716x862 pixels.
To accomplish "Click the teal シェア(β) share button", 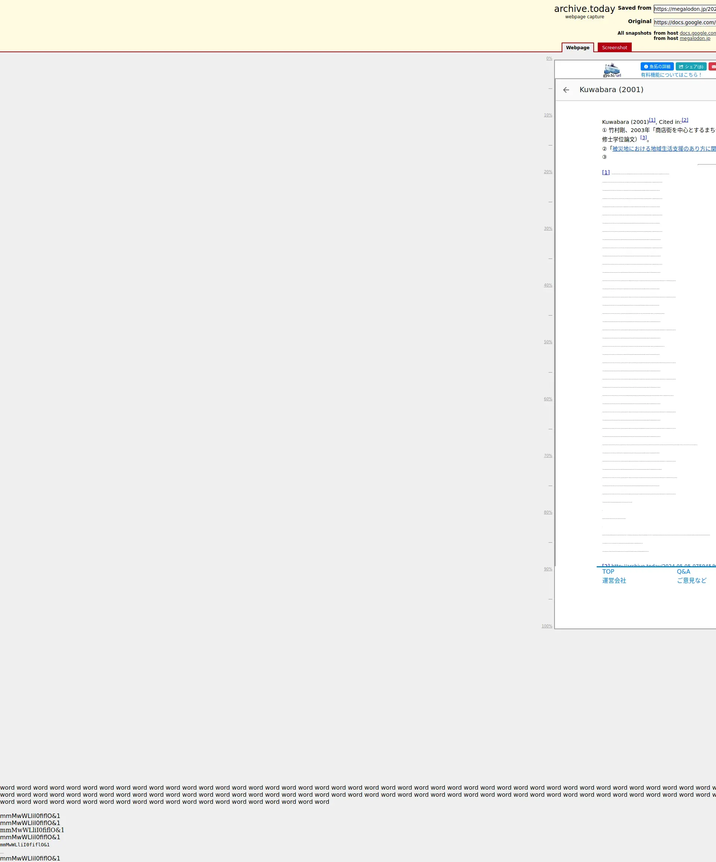I will tap(691, 66).
